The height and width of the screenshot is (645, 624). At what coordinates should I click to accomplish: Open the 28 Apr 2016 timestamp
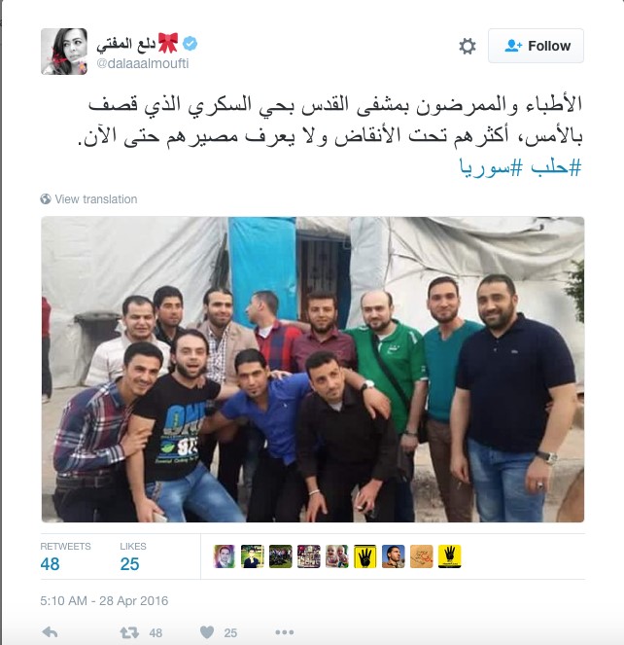tap(104, 601)
